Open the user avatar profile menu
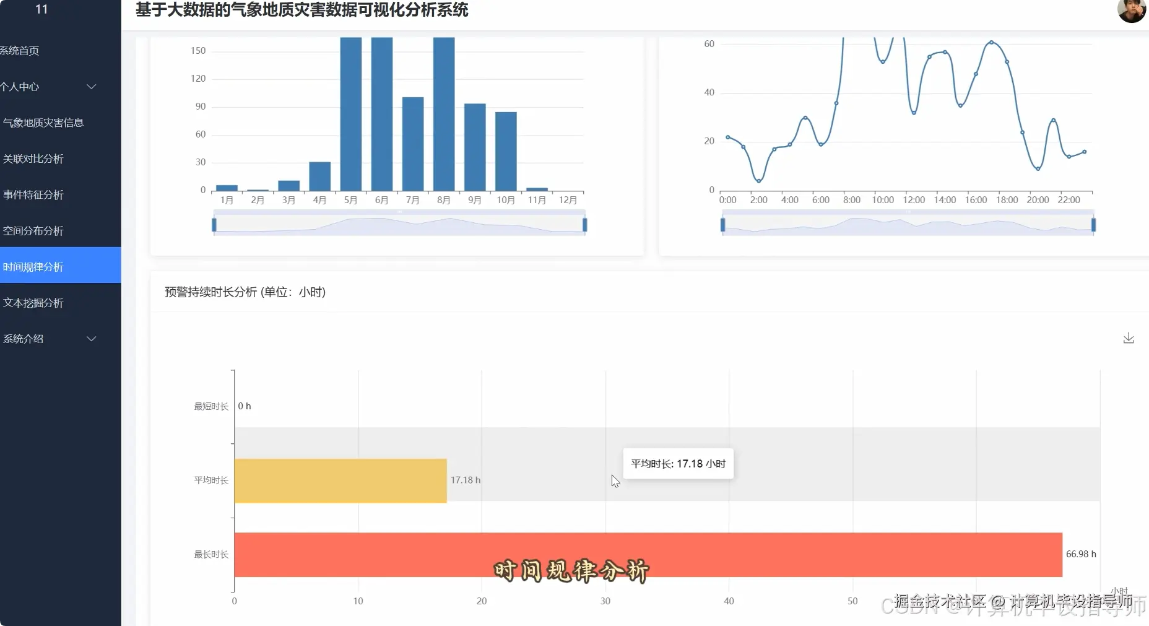 point(1132,11)
